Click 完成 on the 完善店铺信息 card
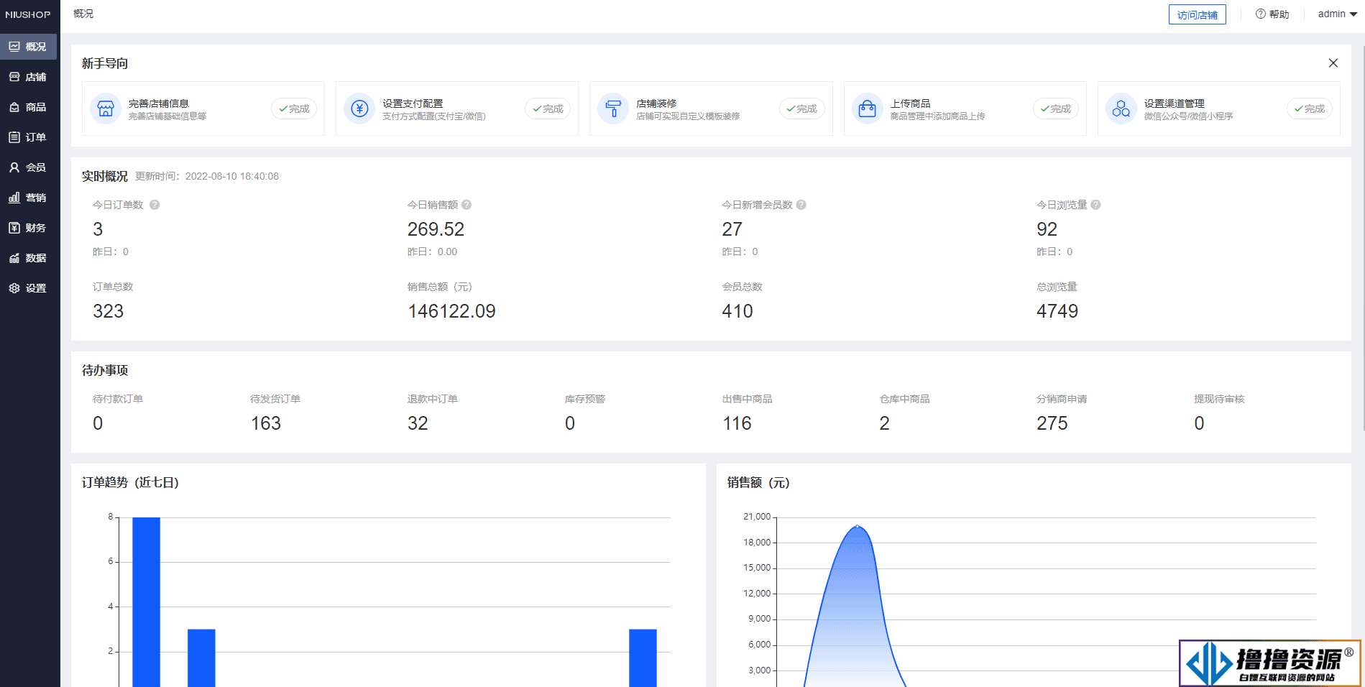The height and width of the screenshot is (687, 1365). (x=294, y=109)
